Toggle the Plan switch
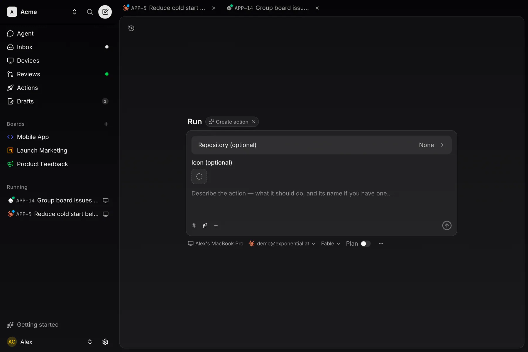 (365, 244)
